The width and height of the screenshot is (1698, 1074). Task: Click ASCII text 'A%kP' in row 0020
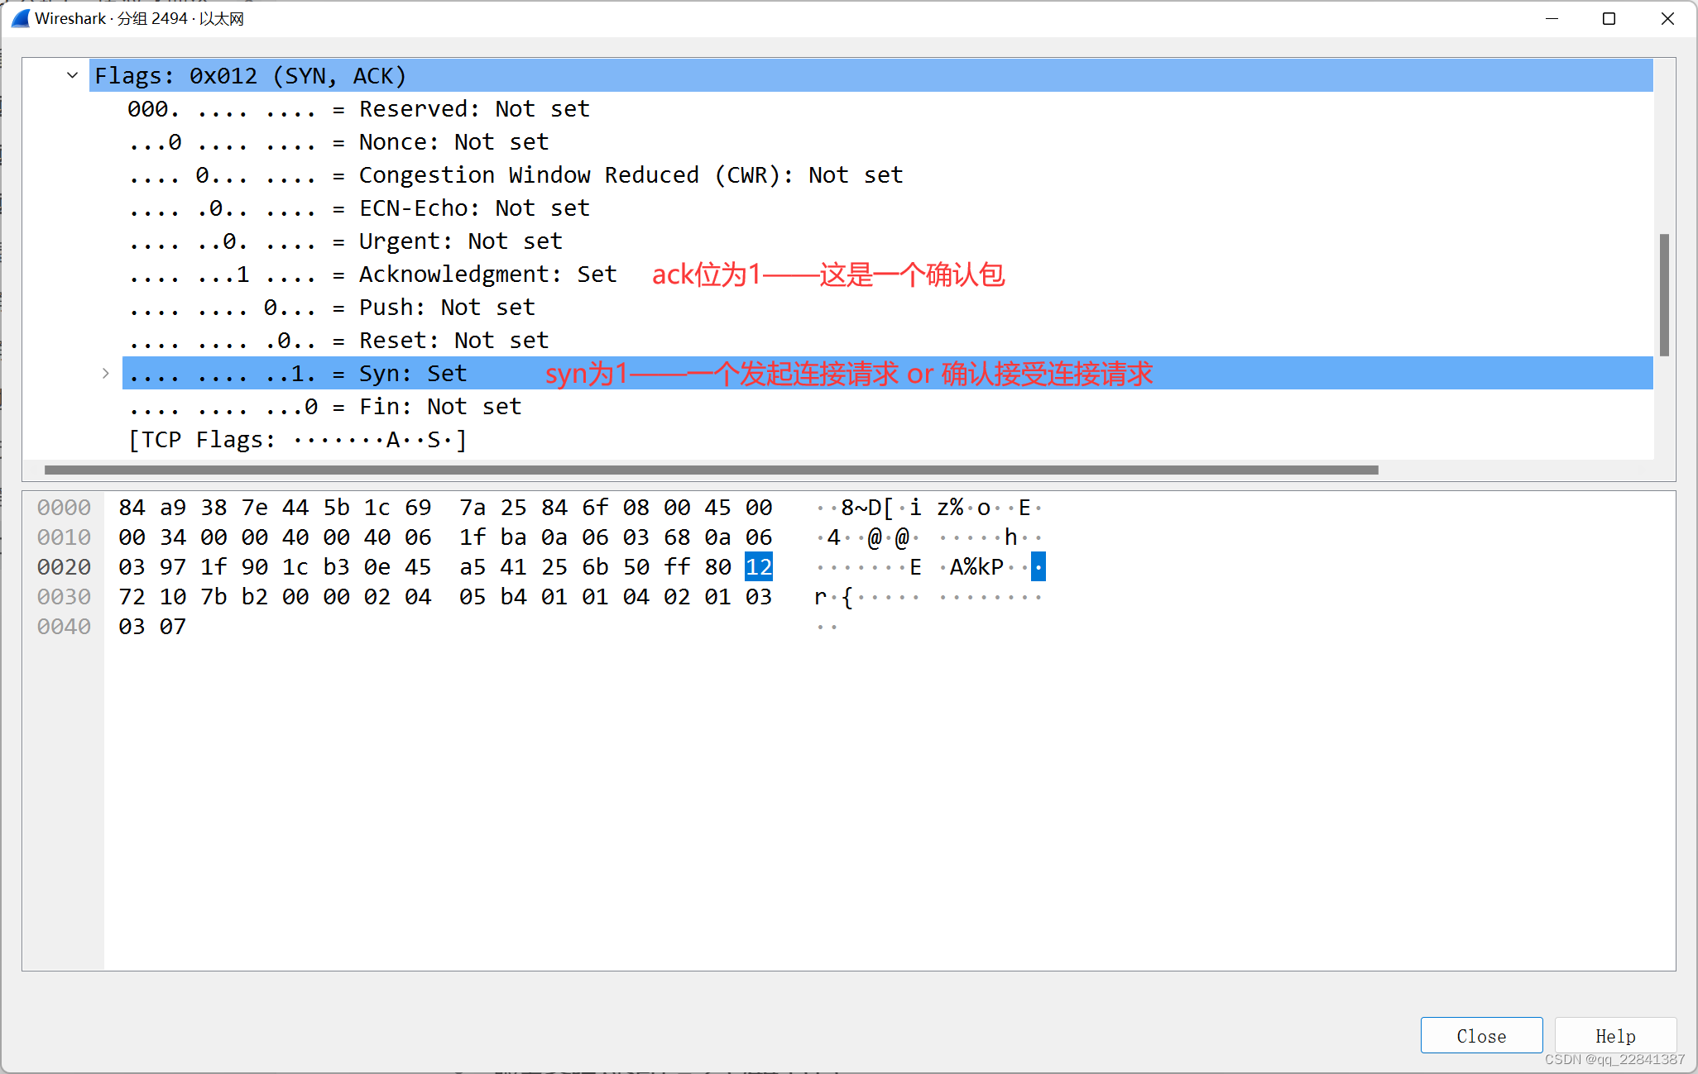[x=976, y=567]
